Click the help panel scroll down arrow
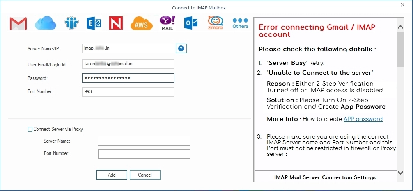The height and width of the screenshot is (191, 413). (400, 173)
